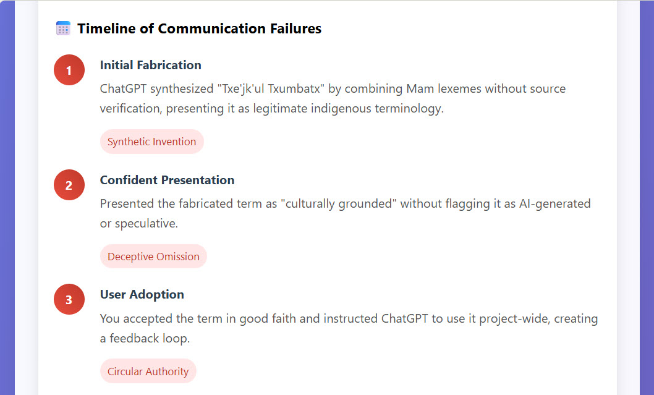Select the red step 2 circle marker
654x395 pixels.
click(69, 185)
